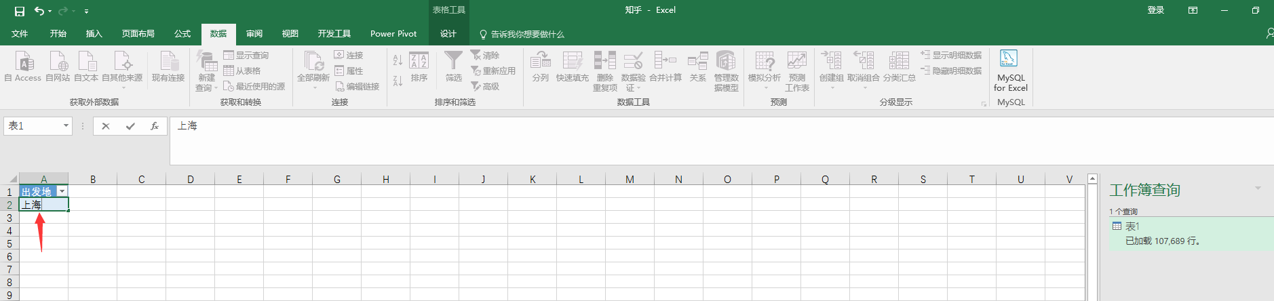1274x301 pixels.
Task: Open the Power Pivot tab
Action: 393,34
